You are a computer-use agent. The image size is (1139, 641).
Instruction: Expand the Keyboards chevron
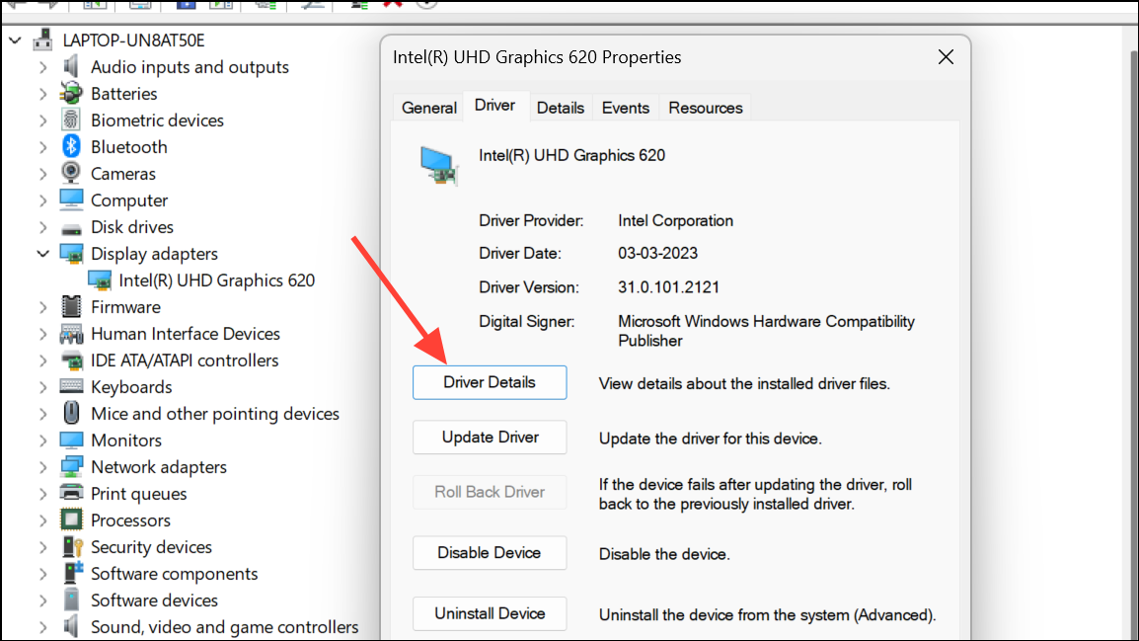(42, 386)
